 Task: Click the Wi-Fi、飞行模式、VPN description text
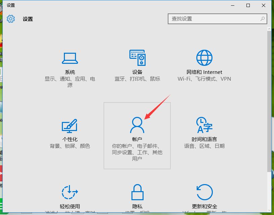pos(204,79)
